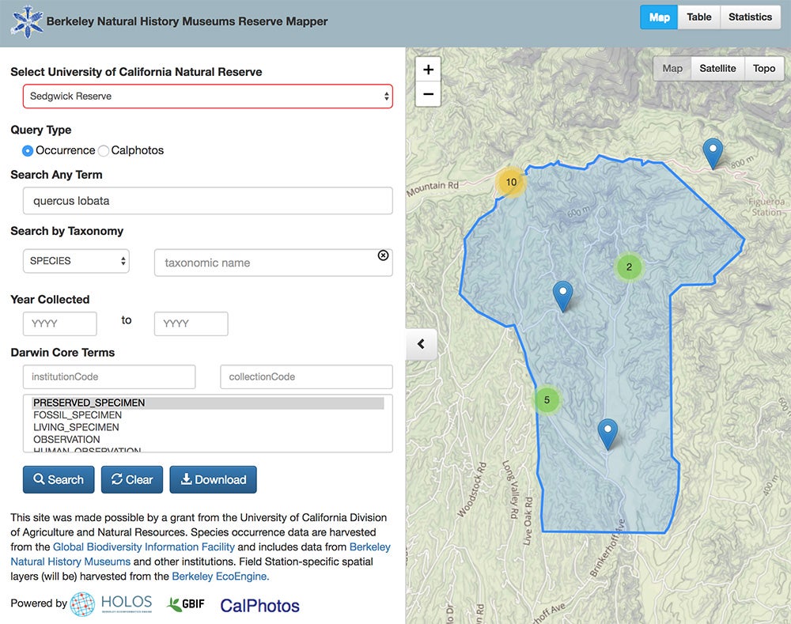
Task: Expand the SPECIES taxonomy rank dropdown
Action: point(76,261)
